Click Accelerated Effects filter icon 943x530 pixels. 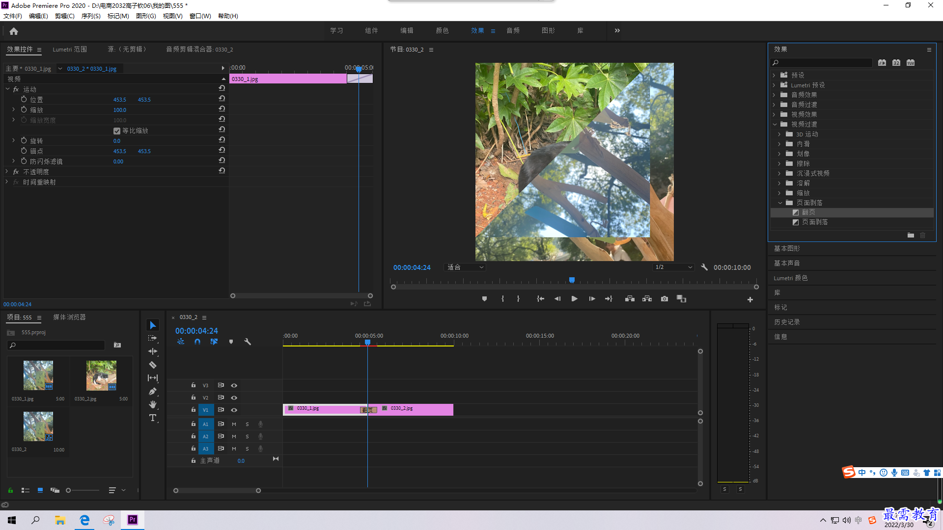[x=882, y=63]
